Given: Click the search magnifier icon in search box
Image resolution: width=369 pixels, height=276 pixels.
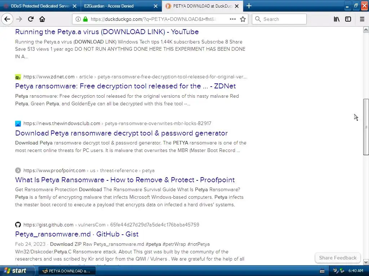Looking at the screenshot, I should pos(258,19).
